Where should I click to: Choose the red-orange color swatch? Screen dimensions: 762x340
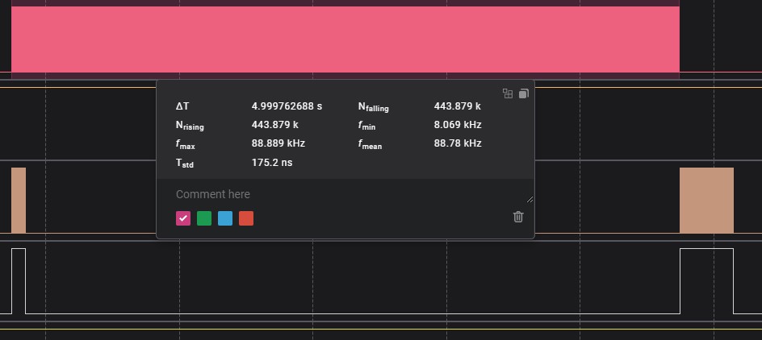pyautogui.click(x=246, y=218)
